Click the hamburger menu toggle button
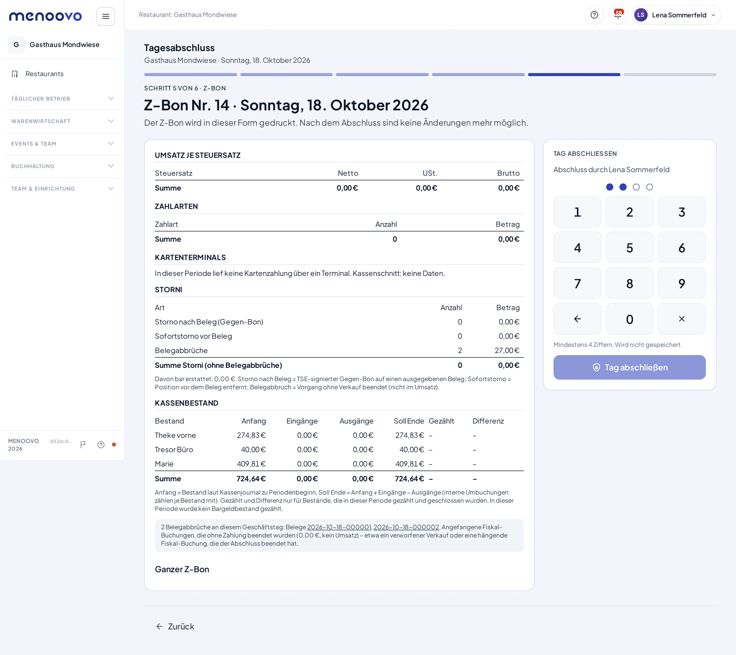 point(106,16)
